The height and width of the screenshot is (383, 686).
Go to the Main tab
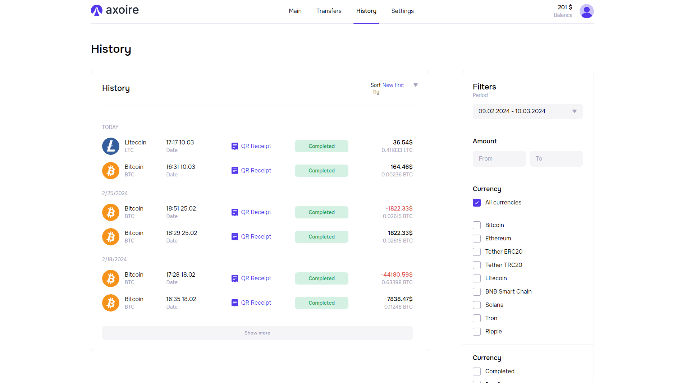(x=295, y=11)
